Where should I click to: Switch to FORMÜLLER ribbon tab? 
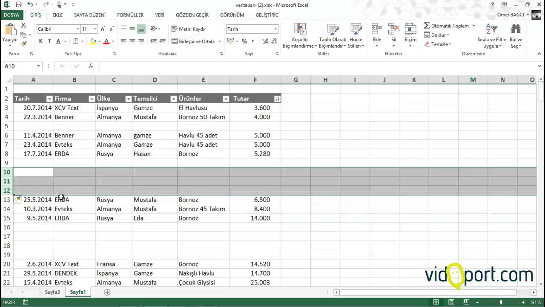(x=130, y=15)
